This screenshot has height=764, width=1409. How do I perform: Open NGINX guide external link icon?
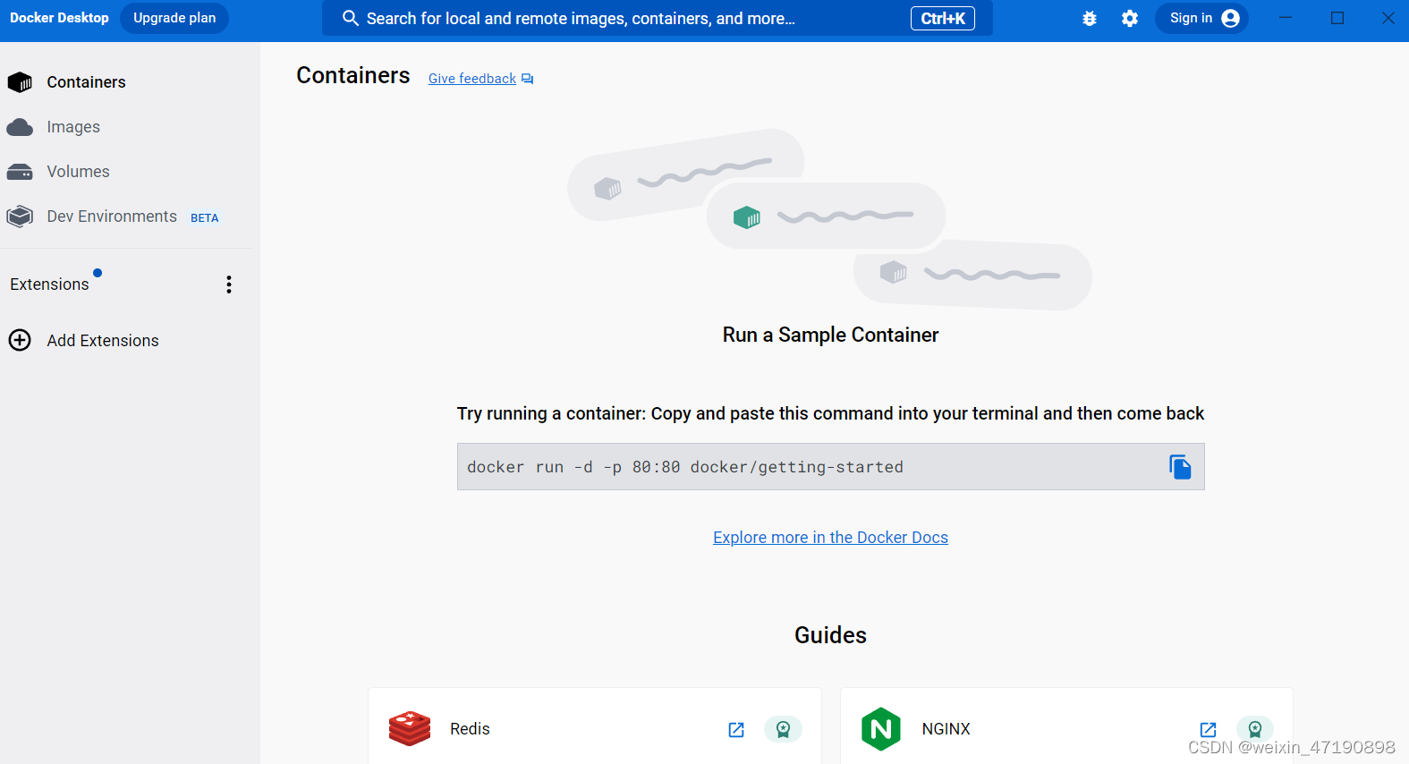tap(1208, 730)
